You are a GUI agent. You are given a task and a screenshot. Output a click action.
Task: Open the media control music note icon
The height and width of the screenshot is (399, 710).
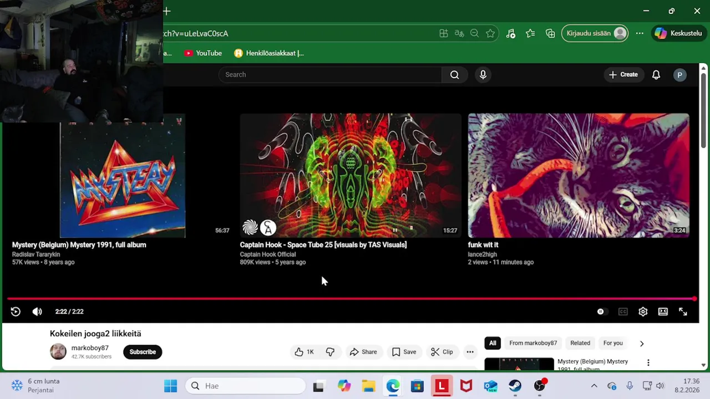[x=511, y=33]
